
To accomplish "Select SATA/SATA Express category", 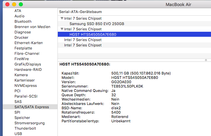I will (x=30, y=107).
